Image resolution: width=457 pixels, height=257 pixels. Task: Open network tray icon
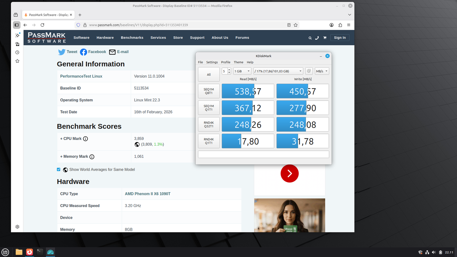pyautogui.click(x=427, y=252)
